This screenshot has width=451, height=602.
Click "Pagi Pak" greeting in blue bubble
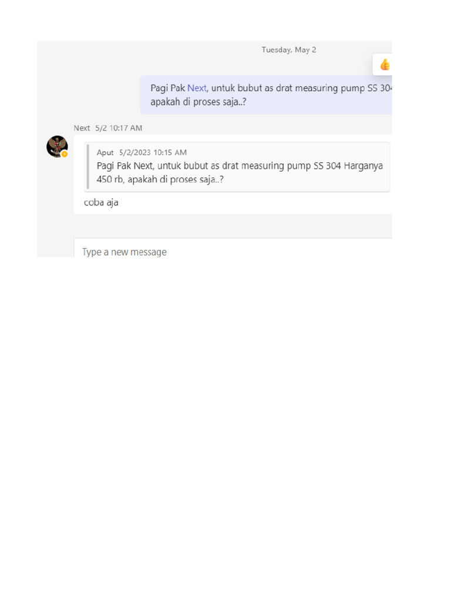click(167, 88)
